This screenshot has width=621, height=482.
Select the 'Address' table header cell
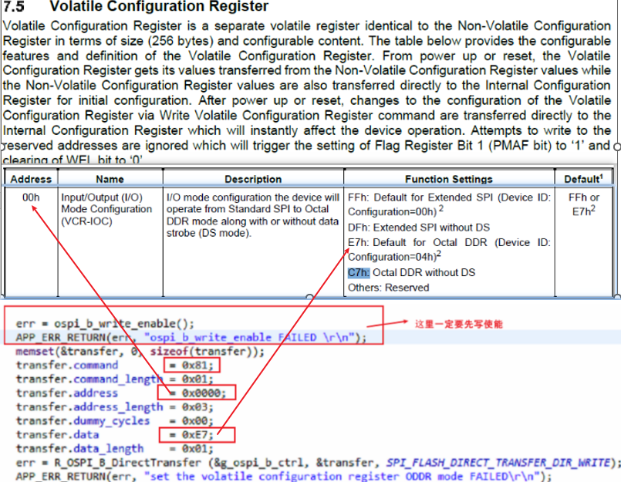click(x=31, y=179)
